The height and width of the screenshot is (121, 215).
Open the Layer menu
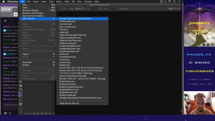[44, 1]
